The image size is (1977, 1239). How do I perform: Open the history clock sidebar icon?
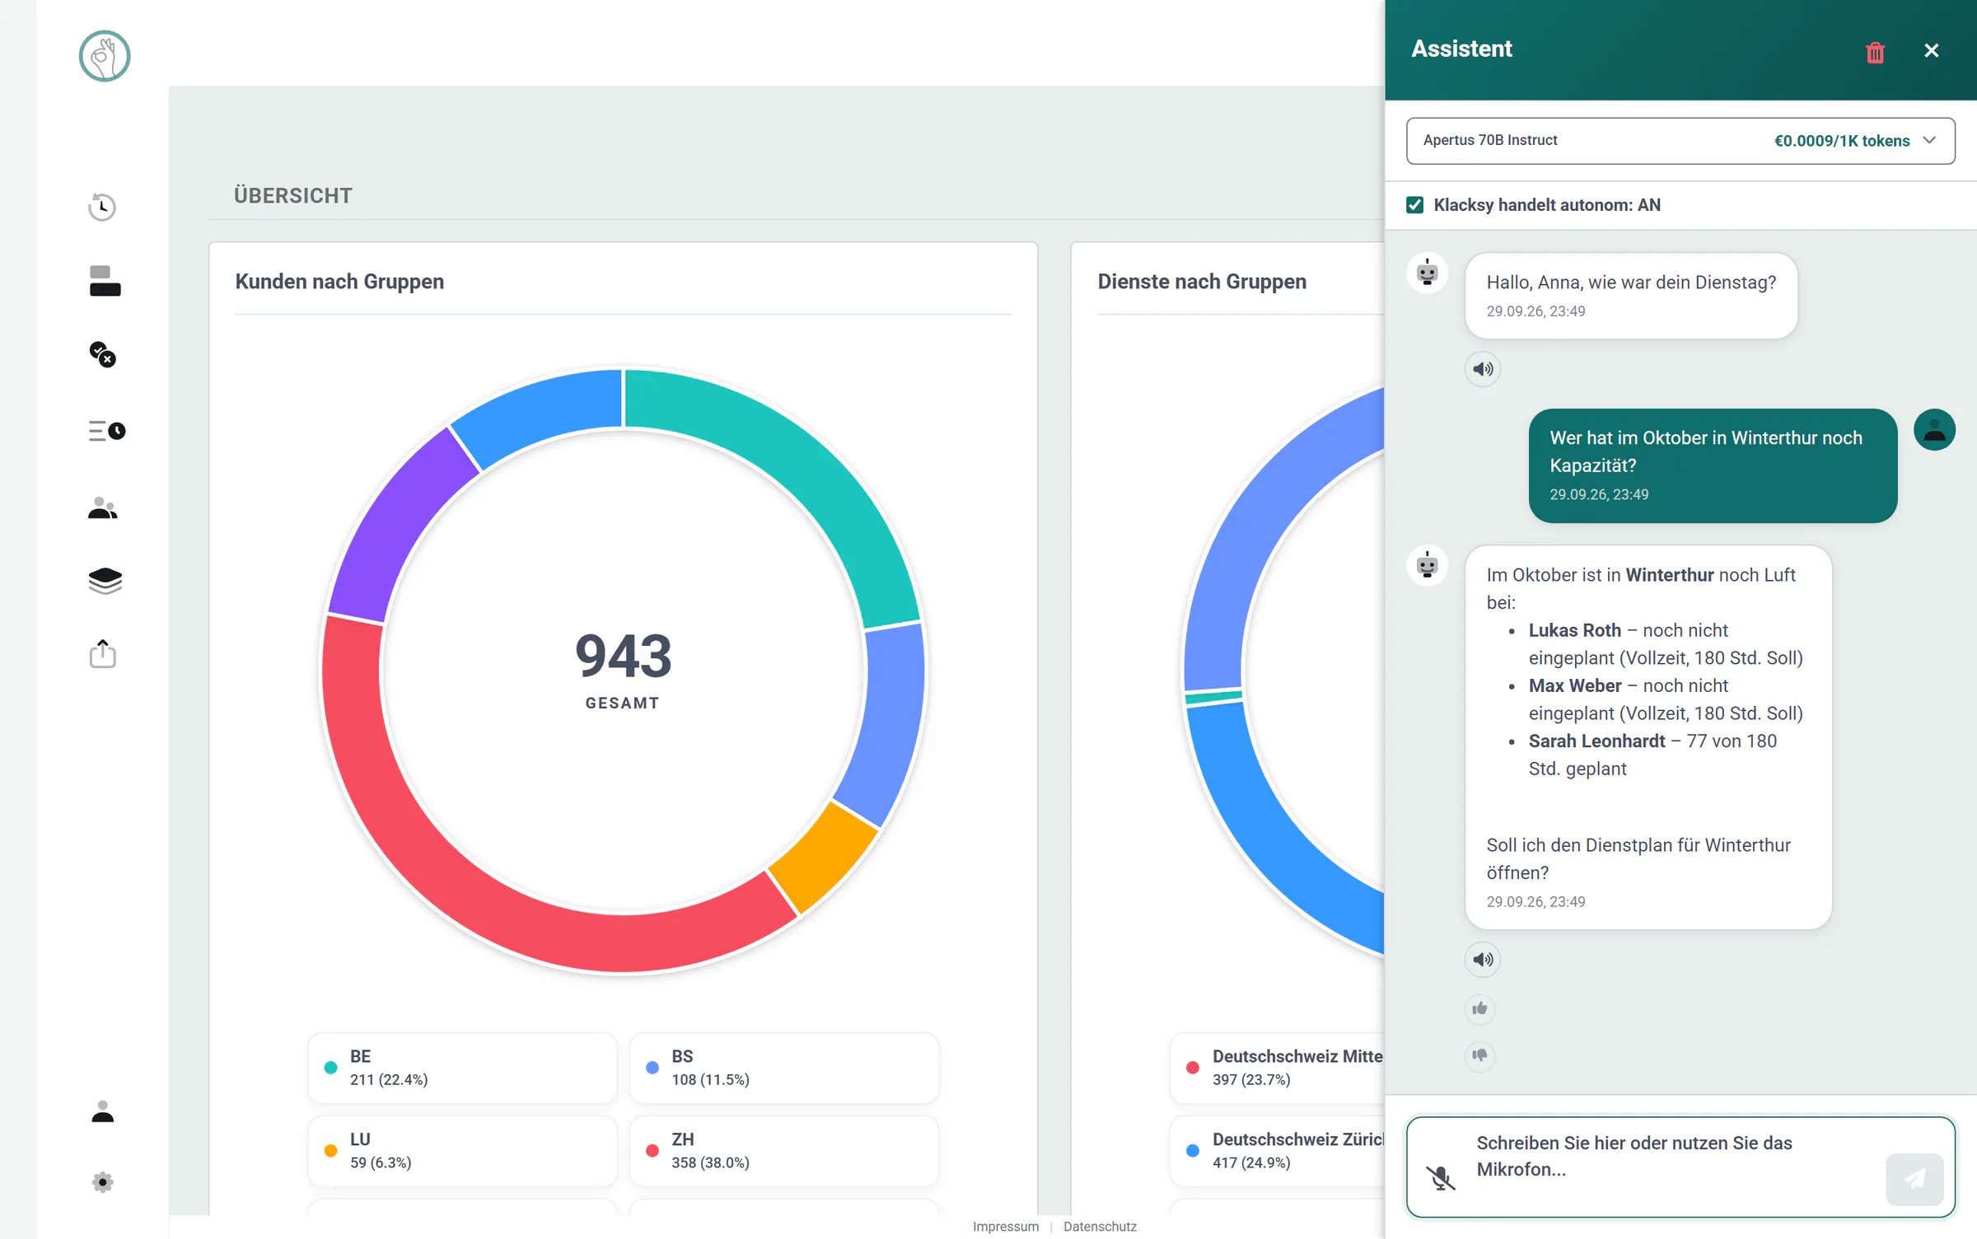click(x=102, y=207)
